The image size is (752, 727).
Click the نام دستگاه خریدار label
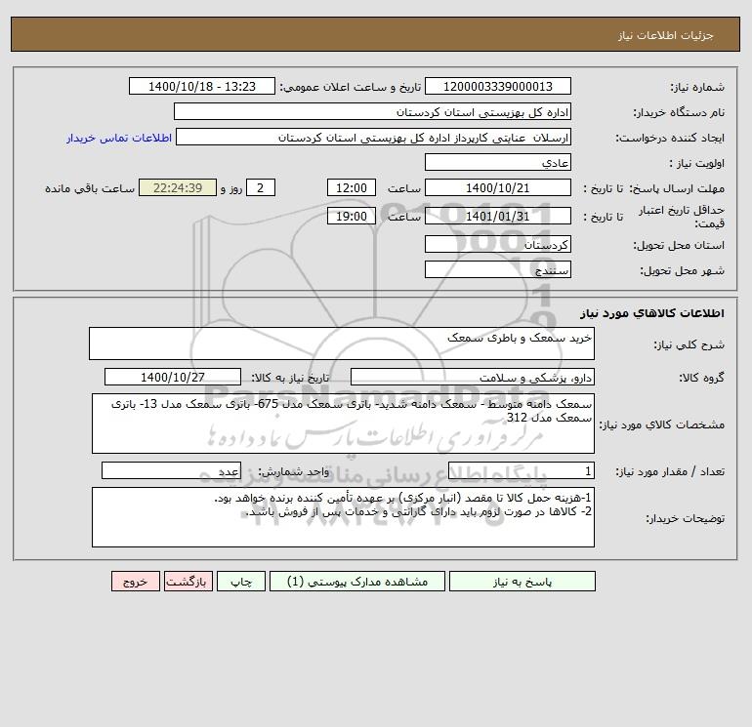coord(679,112)
